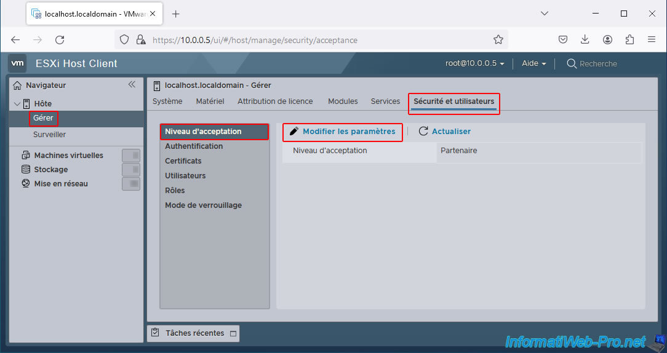Click Modifier les paramètres button
The height and width of the screenshot is (353, 667).
click(x=343, y=132)
